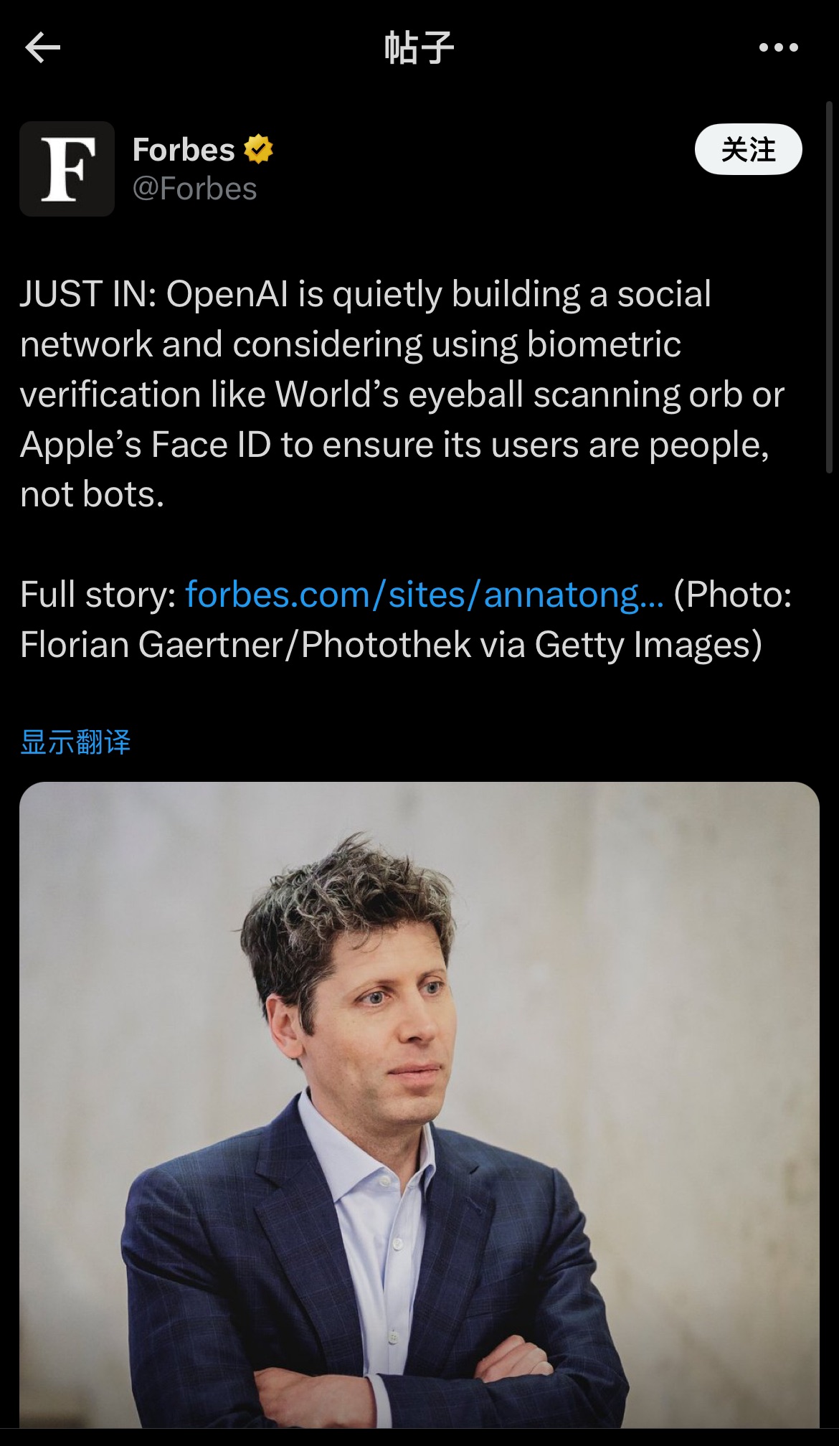Tap the @Forbes handle
This screenshot has height=1446, width=839.
(x=194, y=189)
